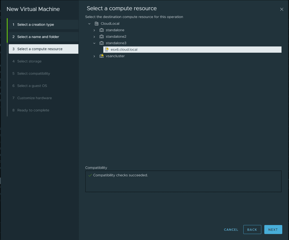The image size is (289, 240).
Task: Expand the standalone cluster node
Action: (x=94, y=30)
